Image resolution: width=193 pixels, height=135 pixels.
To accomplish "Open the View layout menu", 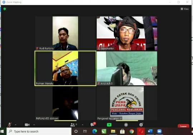I will pos(185,9).
